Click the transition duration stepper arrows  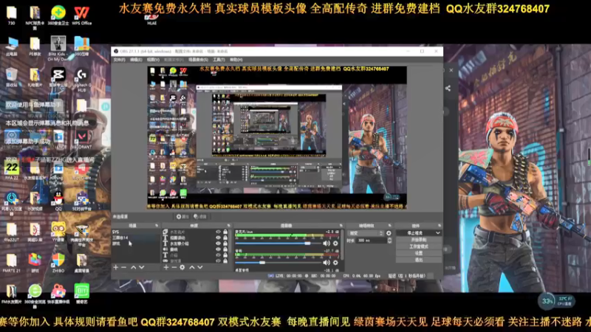[x=389, y=241]
